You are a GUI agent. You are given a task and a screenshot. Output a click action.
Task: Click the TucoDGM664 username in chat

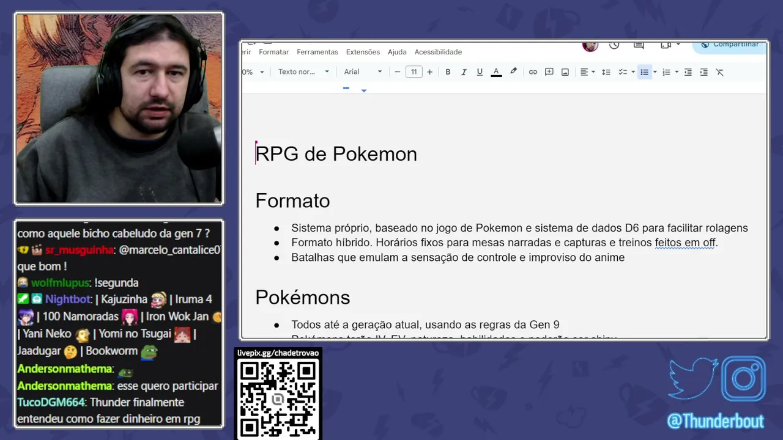pyautogui.click(x=51, y=403)
